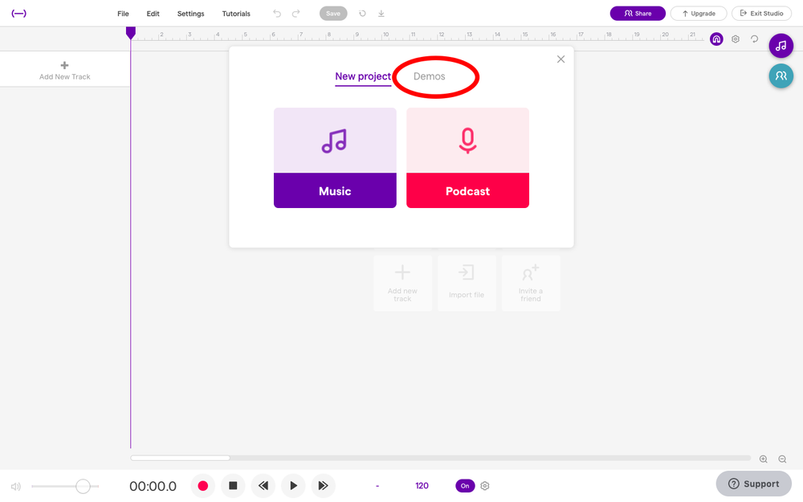Screen dimensions: 803x502
Task: Open collaboration panel via the people icon
Action: tap(781, 76)
